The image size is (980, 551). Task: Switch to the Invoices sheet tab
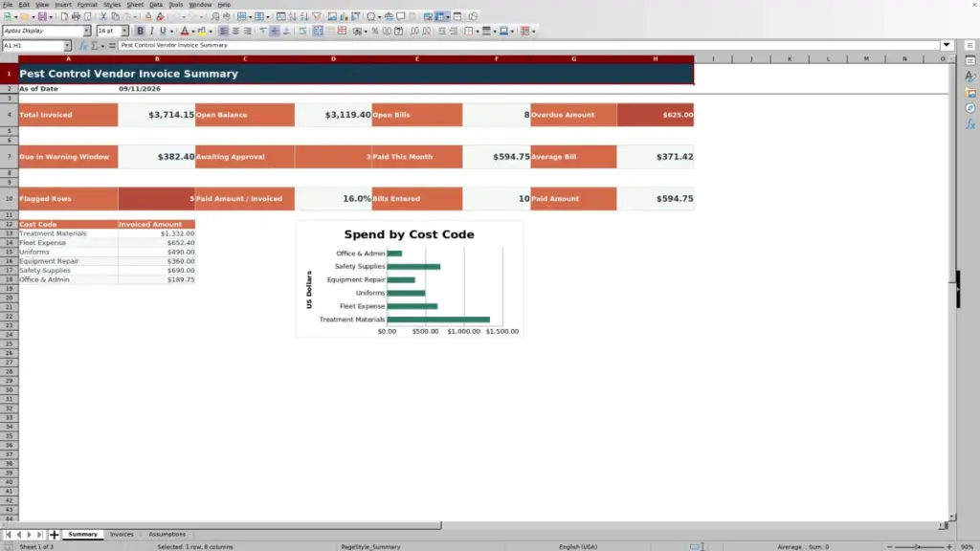[x=122, y=534]
